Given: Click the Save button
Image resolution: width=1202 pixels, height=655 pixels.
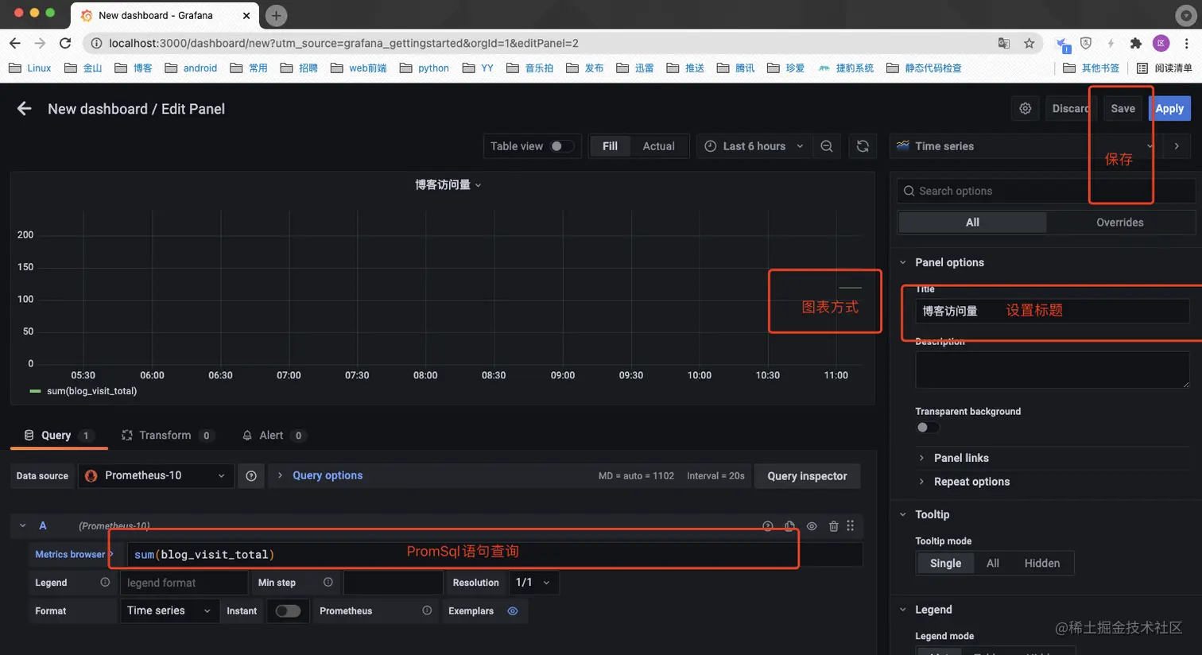Looking at the screenshot, I should (x=1123, y=108).
